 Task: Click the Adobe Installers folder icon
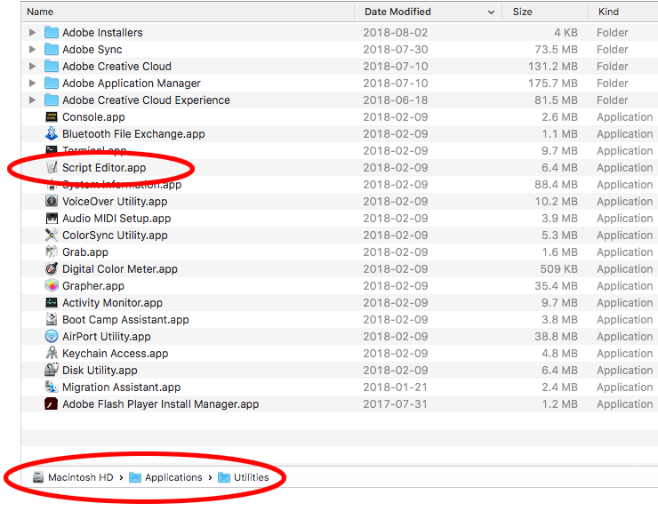click(x=52, y=32)
